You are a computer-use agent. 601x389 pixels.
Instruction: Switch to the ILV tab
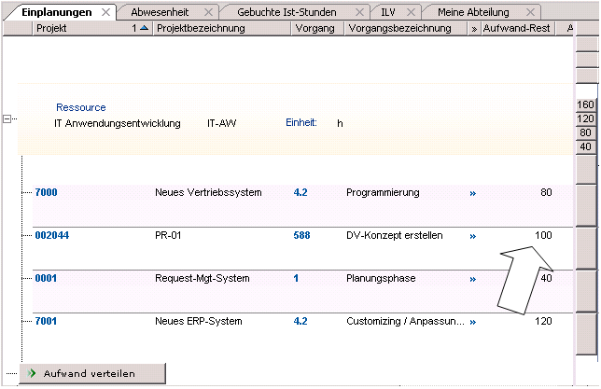[x=388, y=12]
